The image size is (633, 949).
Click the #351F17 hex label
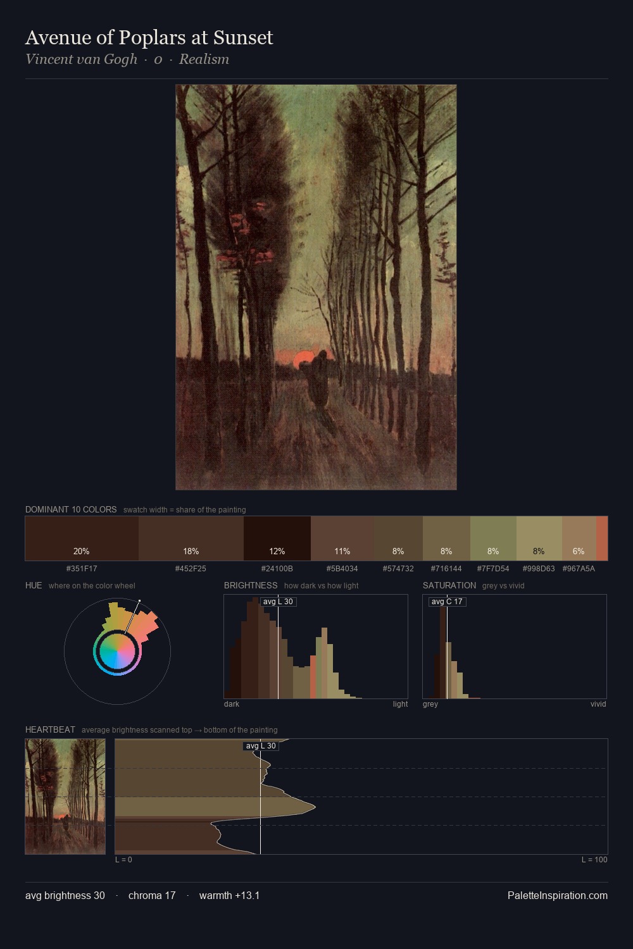pyautogui.click(x=82, y=569)
